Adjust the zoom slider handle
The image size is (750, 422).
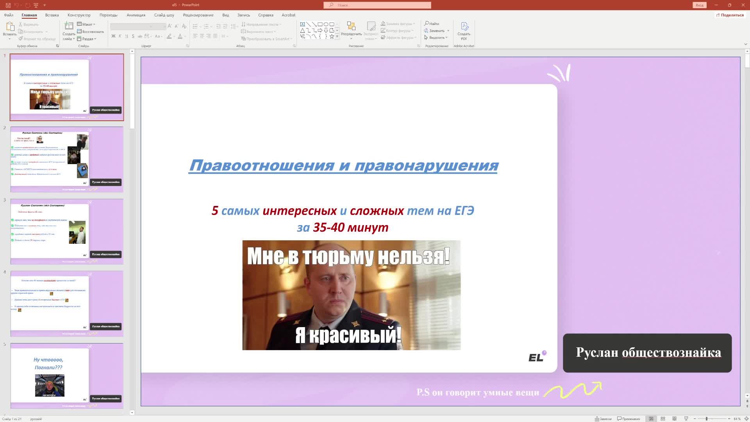706,419
